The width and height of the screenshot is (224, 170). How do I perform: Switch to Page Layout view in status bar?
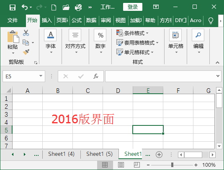pos(121,165)
